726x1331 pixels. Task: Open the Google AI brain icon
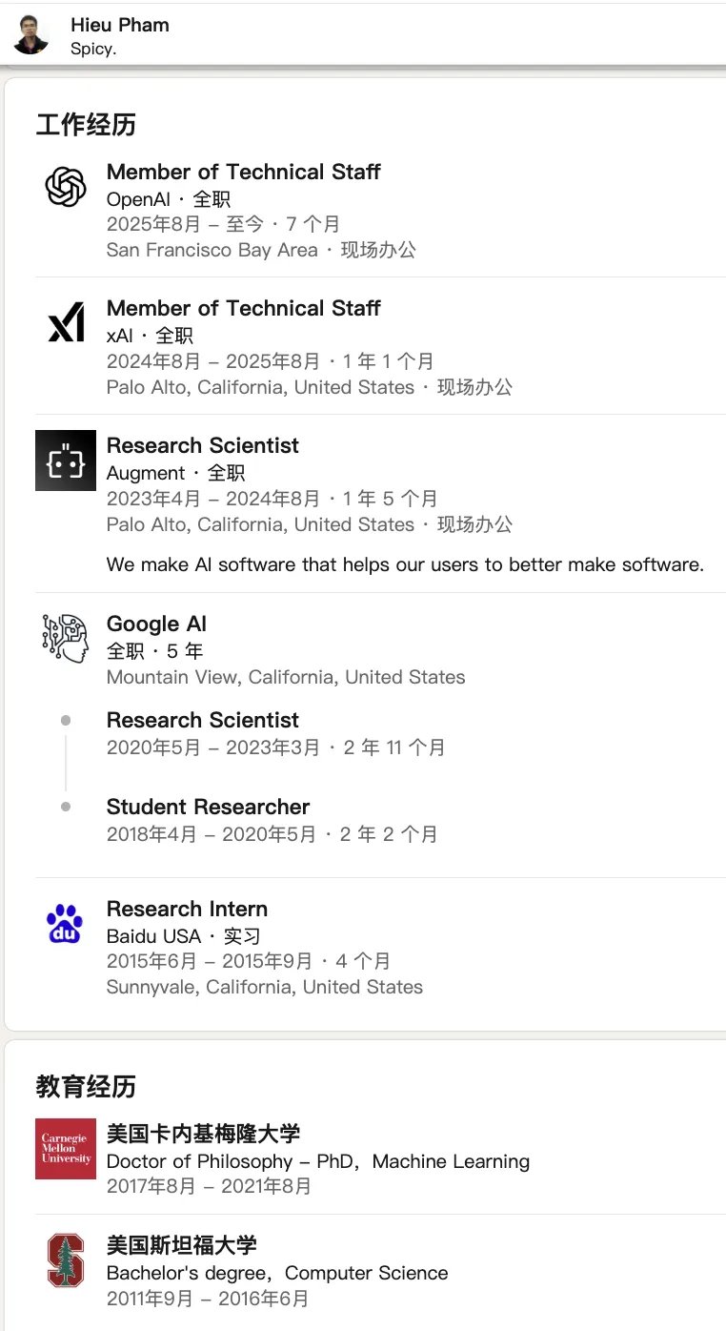click(66, 639)
